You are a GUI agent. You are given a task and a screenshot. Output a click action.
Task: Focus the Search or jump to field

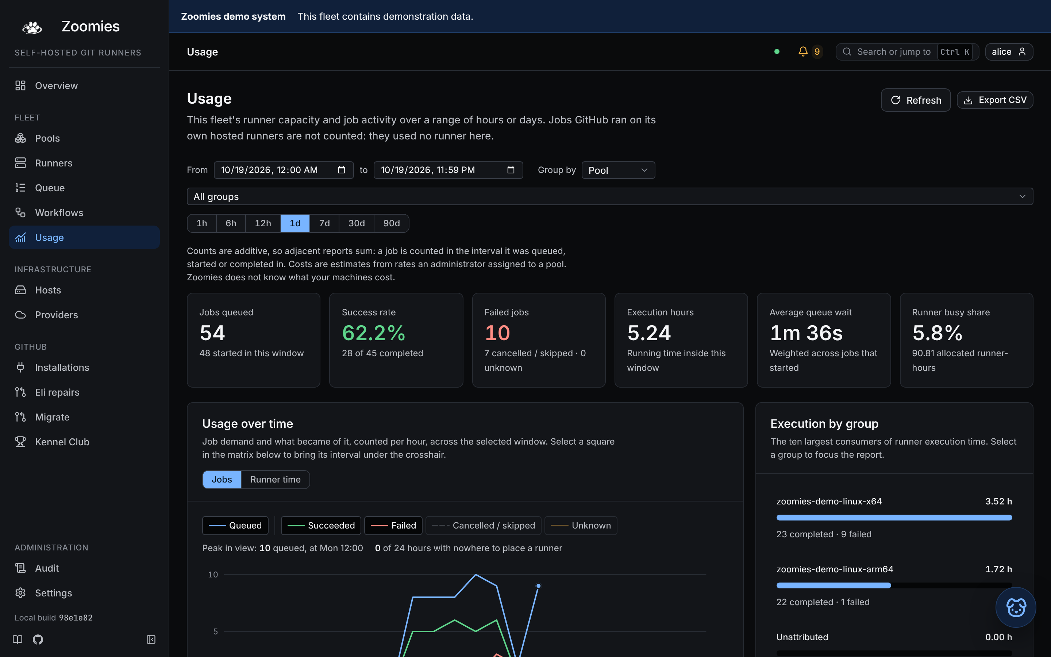coord(907,52)
